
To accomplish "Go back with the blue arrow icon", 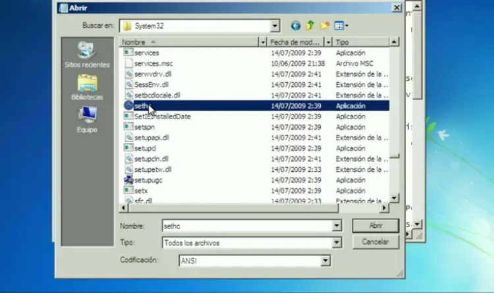I will point(296,26).
